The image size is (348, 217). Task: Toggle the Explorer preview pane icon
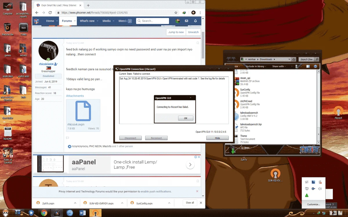tap(308, 66)
